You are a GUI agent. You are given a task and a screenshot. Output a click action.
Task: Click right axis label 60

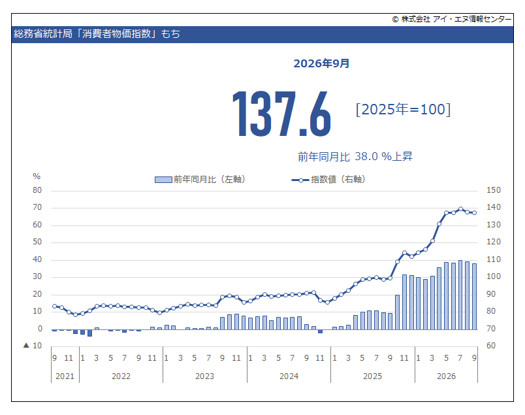491,346
